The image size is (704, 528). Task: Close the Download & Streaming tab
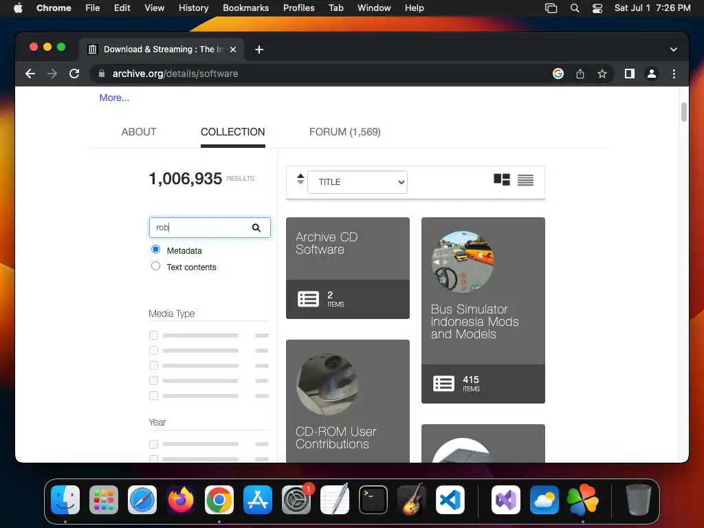tap(233, 49)
